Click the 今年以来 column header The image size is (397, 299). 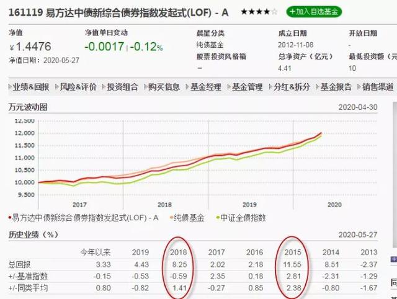pyautogui.click(x=96, y=252)
